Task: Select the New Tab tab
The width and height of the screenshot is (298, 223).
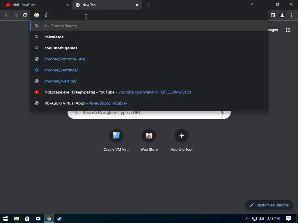Action: (107, 5)
